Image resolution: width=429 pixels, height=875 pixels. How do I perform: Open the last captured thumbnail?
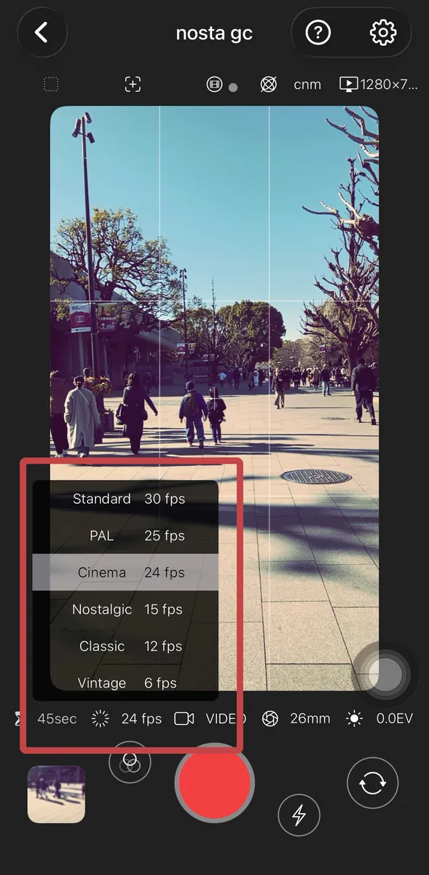click(x=56, y=795)
